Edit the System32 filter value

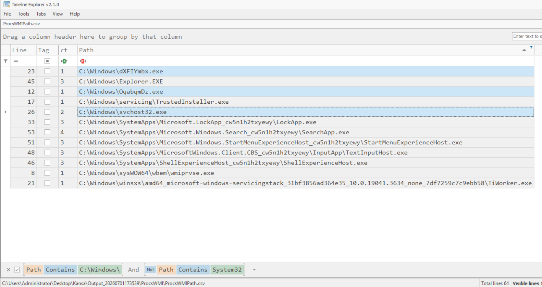(x=227, y=270)
